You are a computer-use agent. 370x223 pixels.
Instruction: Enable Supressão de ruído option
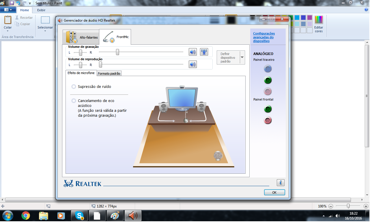pos(74,86)
